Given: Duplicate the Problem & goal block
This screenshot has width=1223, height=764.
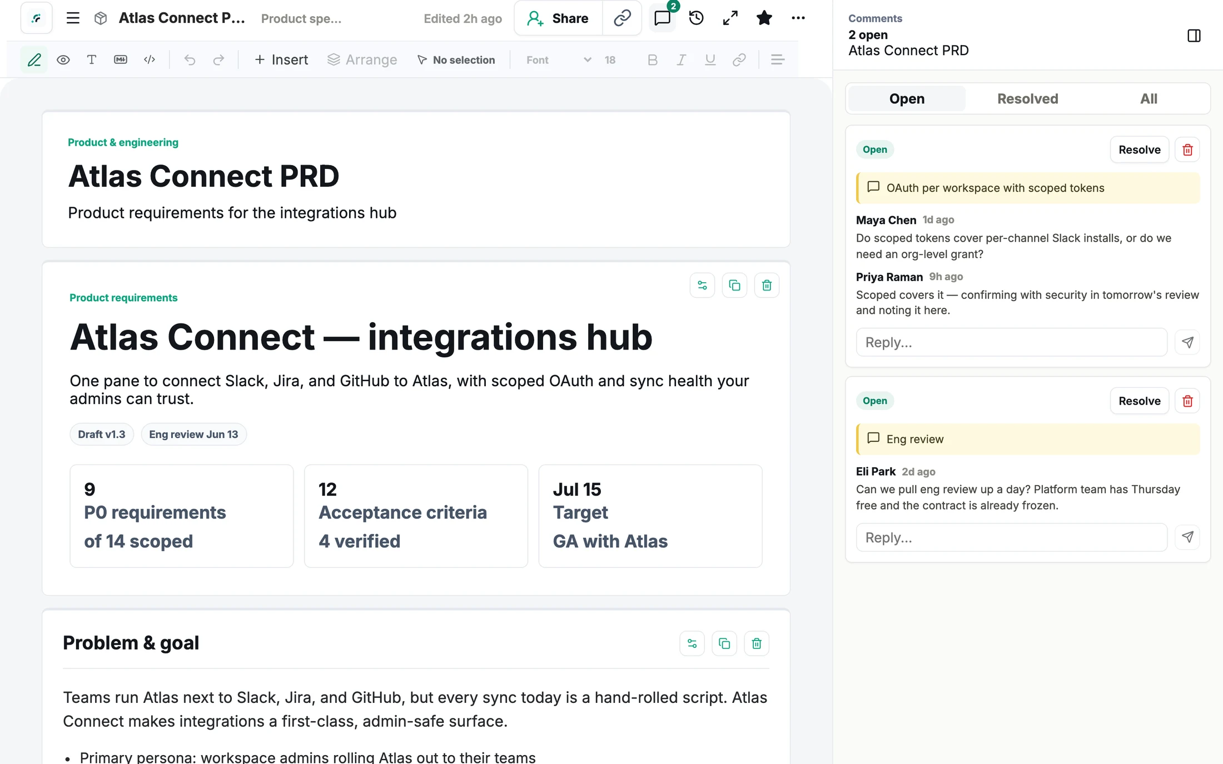Looking at the screenshot, I should 724,643.
